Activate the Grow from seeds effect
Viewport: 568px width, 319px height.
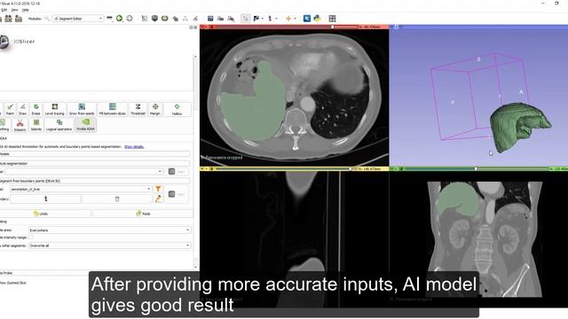pos(82,109)
